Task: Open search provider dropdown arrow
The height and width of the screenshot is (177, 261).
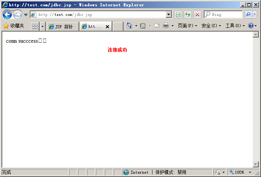Action: (x=255, y=14)
